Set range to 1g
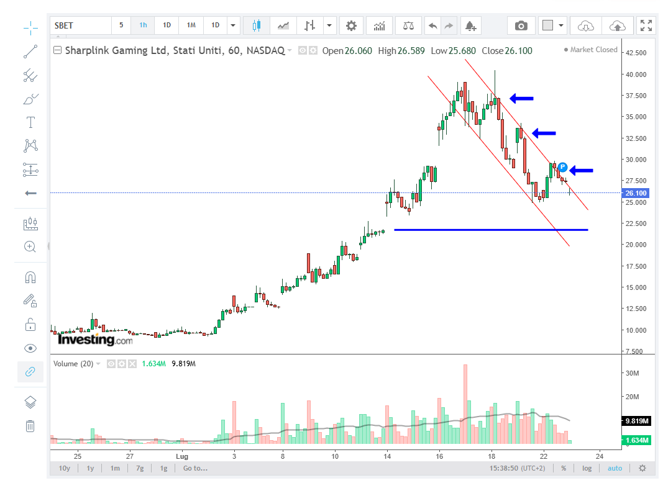Image resolution: width=663 pixels, height=483 pixels. [163, 468]
